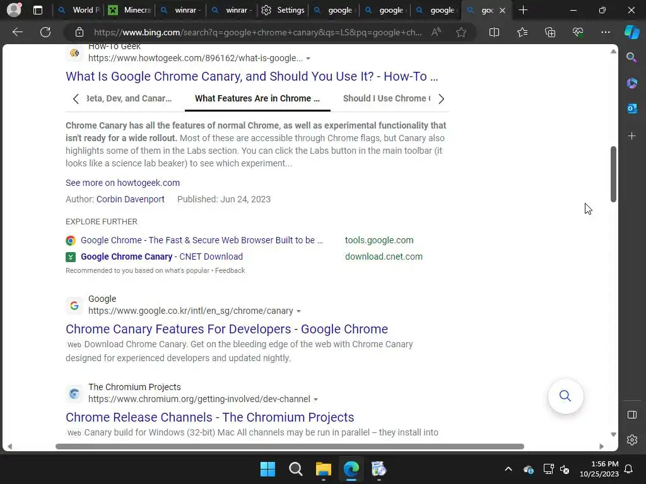This screenshot has height=484, width=646.
Task: Open Google Chrome Fast & Secure link
Action: [201, 240]
